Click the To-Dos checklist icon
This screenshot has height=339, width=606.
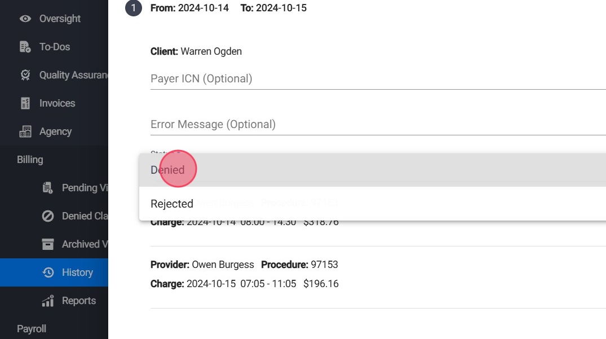(x=25, y=47)
